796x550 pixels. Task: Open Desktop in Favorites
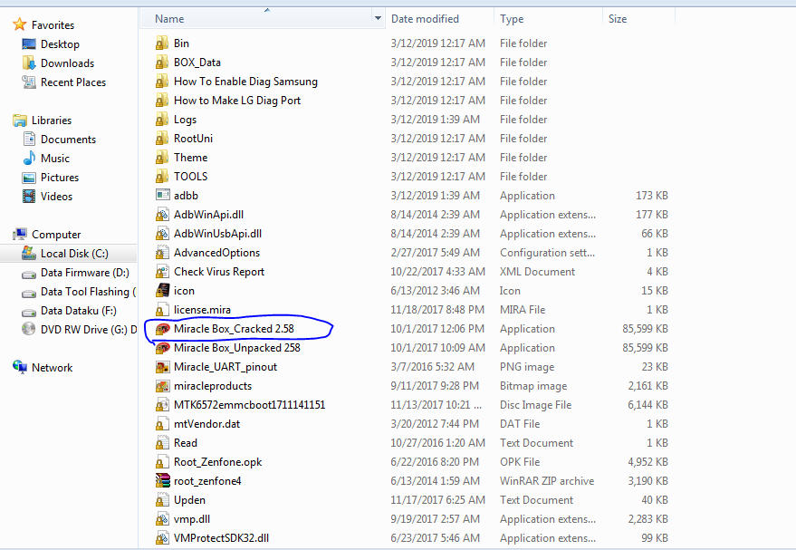click(60, 44)
